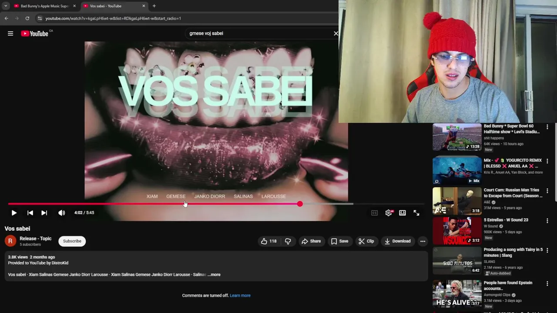This screenshot has height=313, width=557.
Task: Click the browser address bar URL
Action: click(113, 18)
